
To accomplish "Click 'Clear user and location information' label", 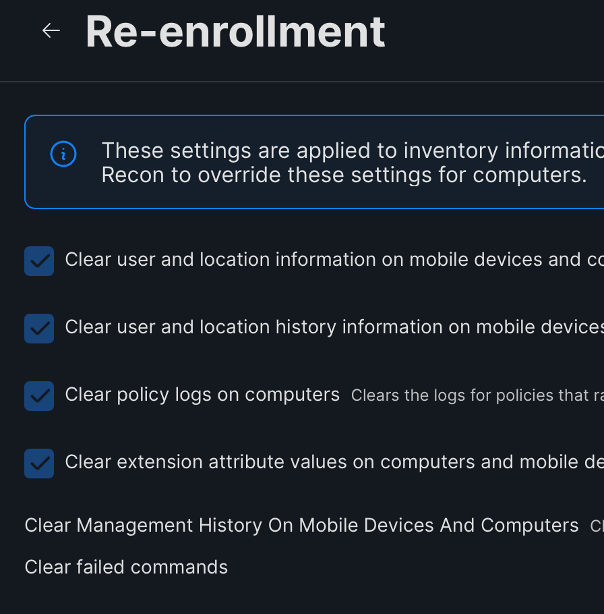I will coord(334,260).
